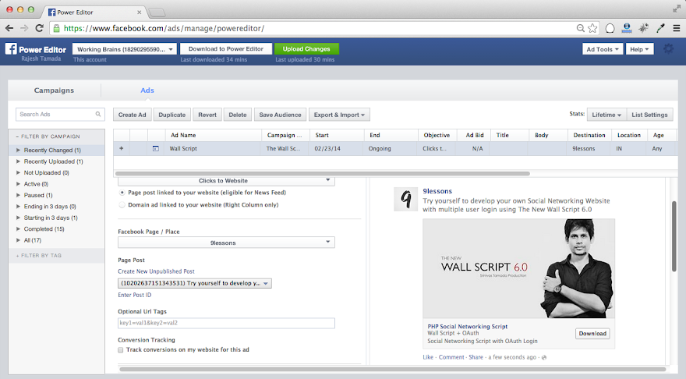Image resolution: width=686 pixels, height=379 pixels.
Task: Sort by the Objective column header
Action: 437,135
